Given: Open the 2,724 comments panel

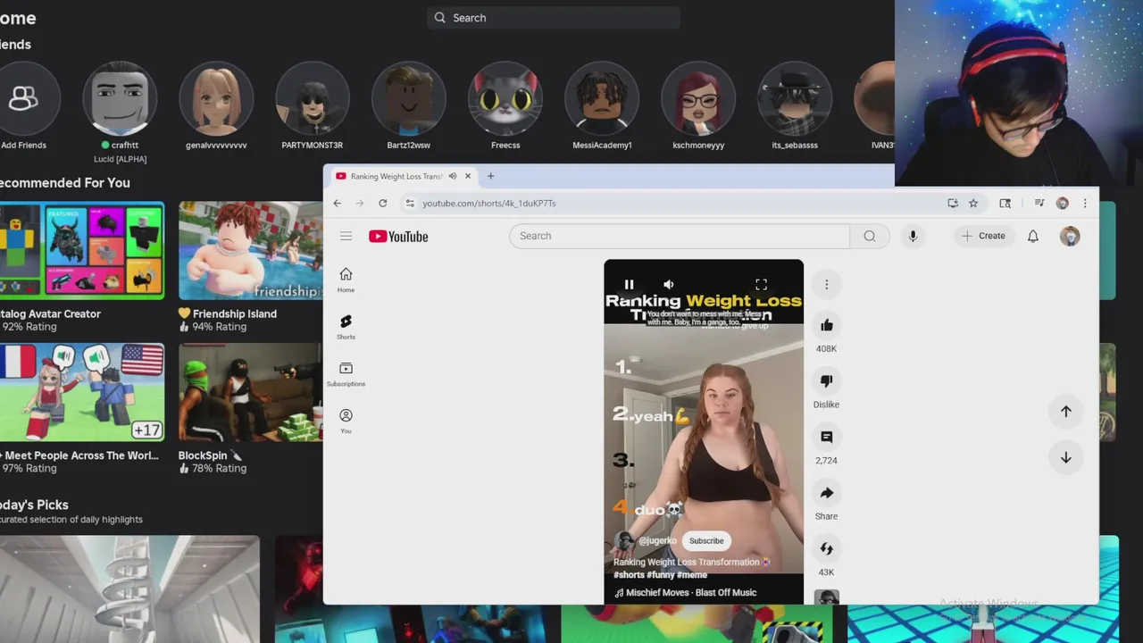Looking at the screenshot, I should [826, 437].
